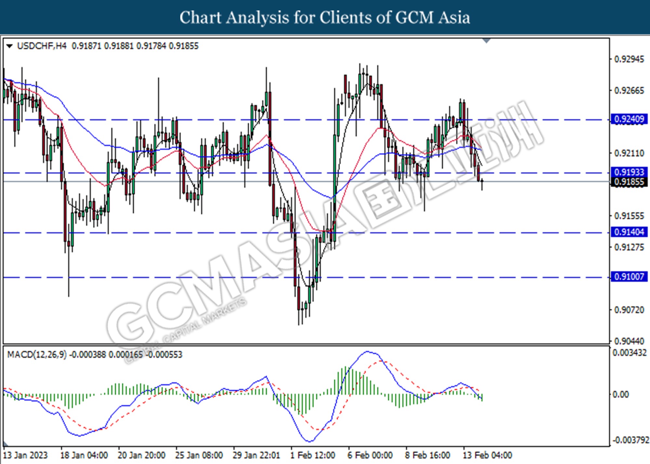The width and height of the screenshot is (650, 464).
Task: Click the 0.92110 price scale value
Action: (x=629, y=153)
